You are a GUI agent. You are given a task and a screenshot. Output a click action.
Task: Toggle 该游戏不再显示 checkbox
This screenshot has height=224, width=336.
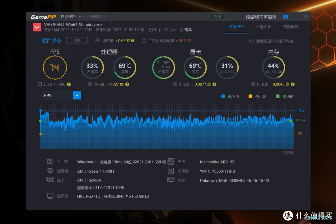(242, 17)
